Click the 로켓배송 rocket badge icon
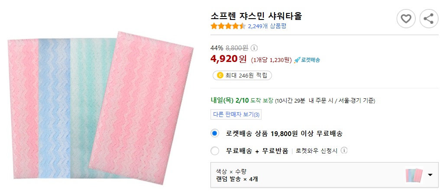443x195 pixels. coord(297,60)
